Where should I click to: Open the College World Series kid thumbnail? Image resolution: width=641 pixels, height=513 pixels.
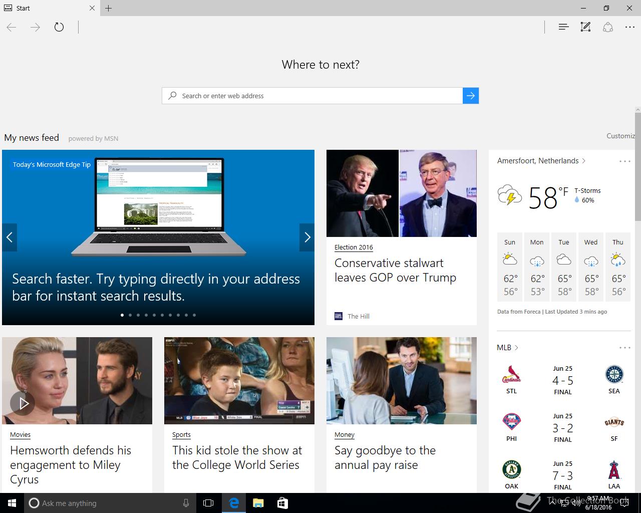tap(239, 381)
